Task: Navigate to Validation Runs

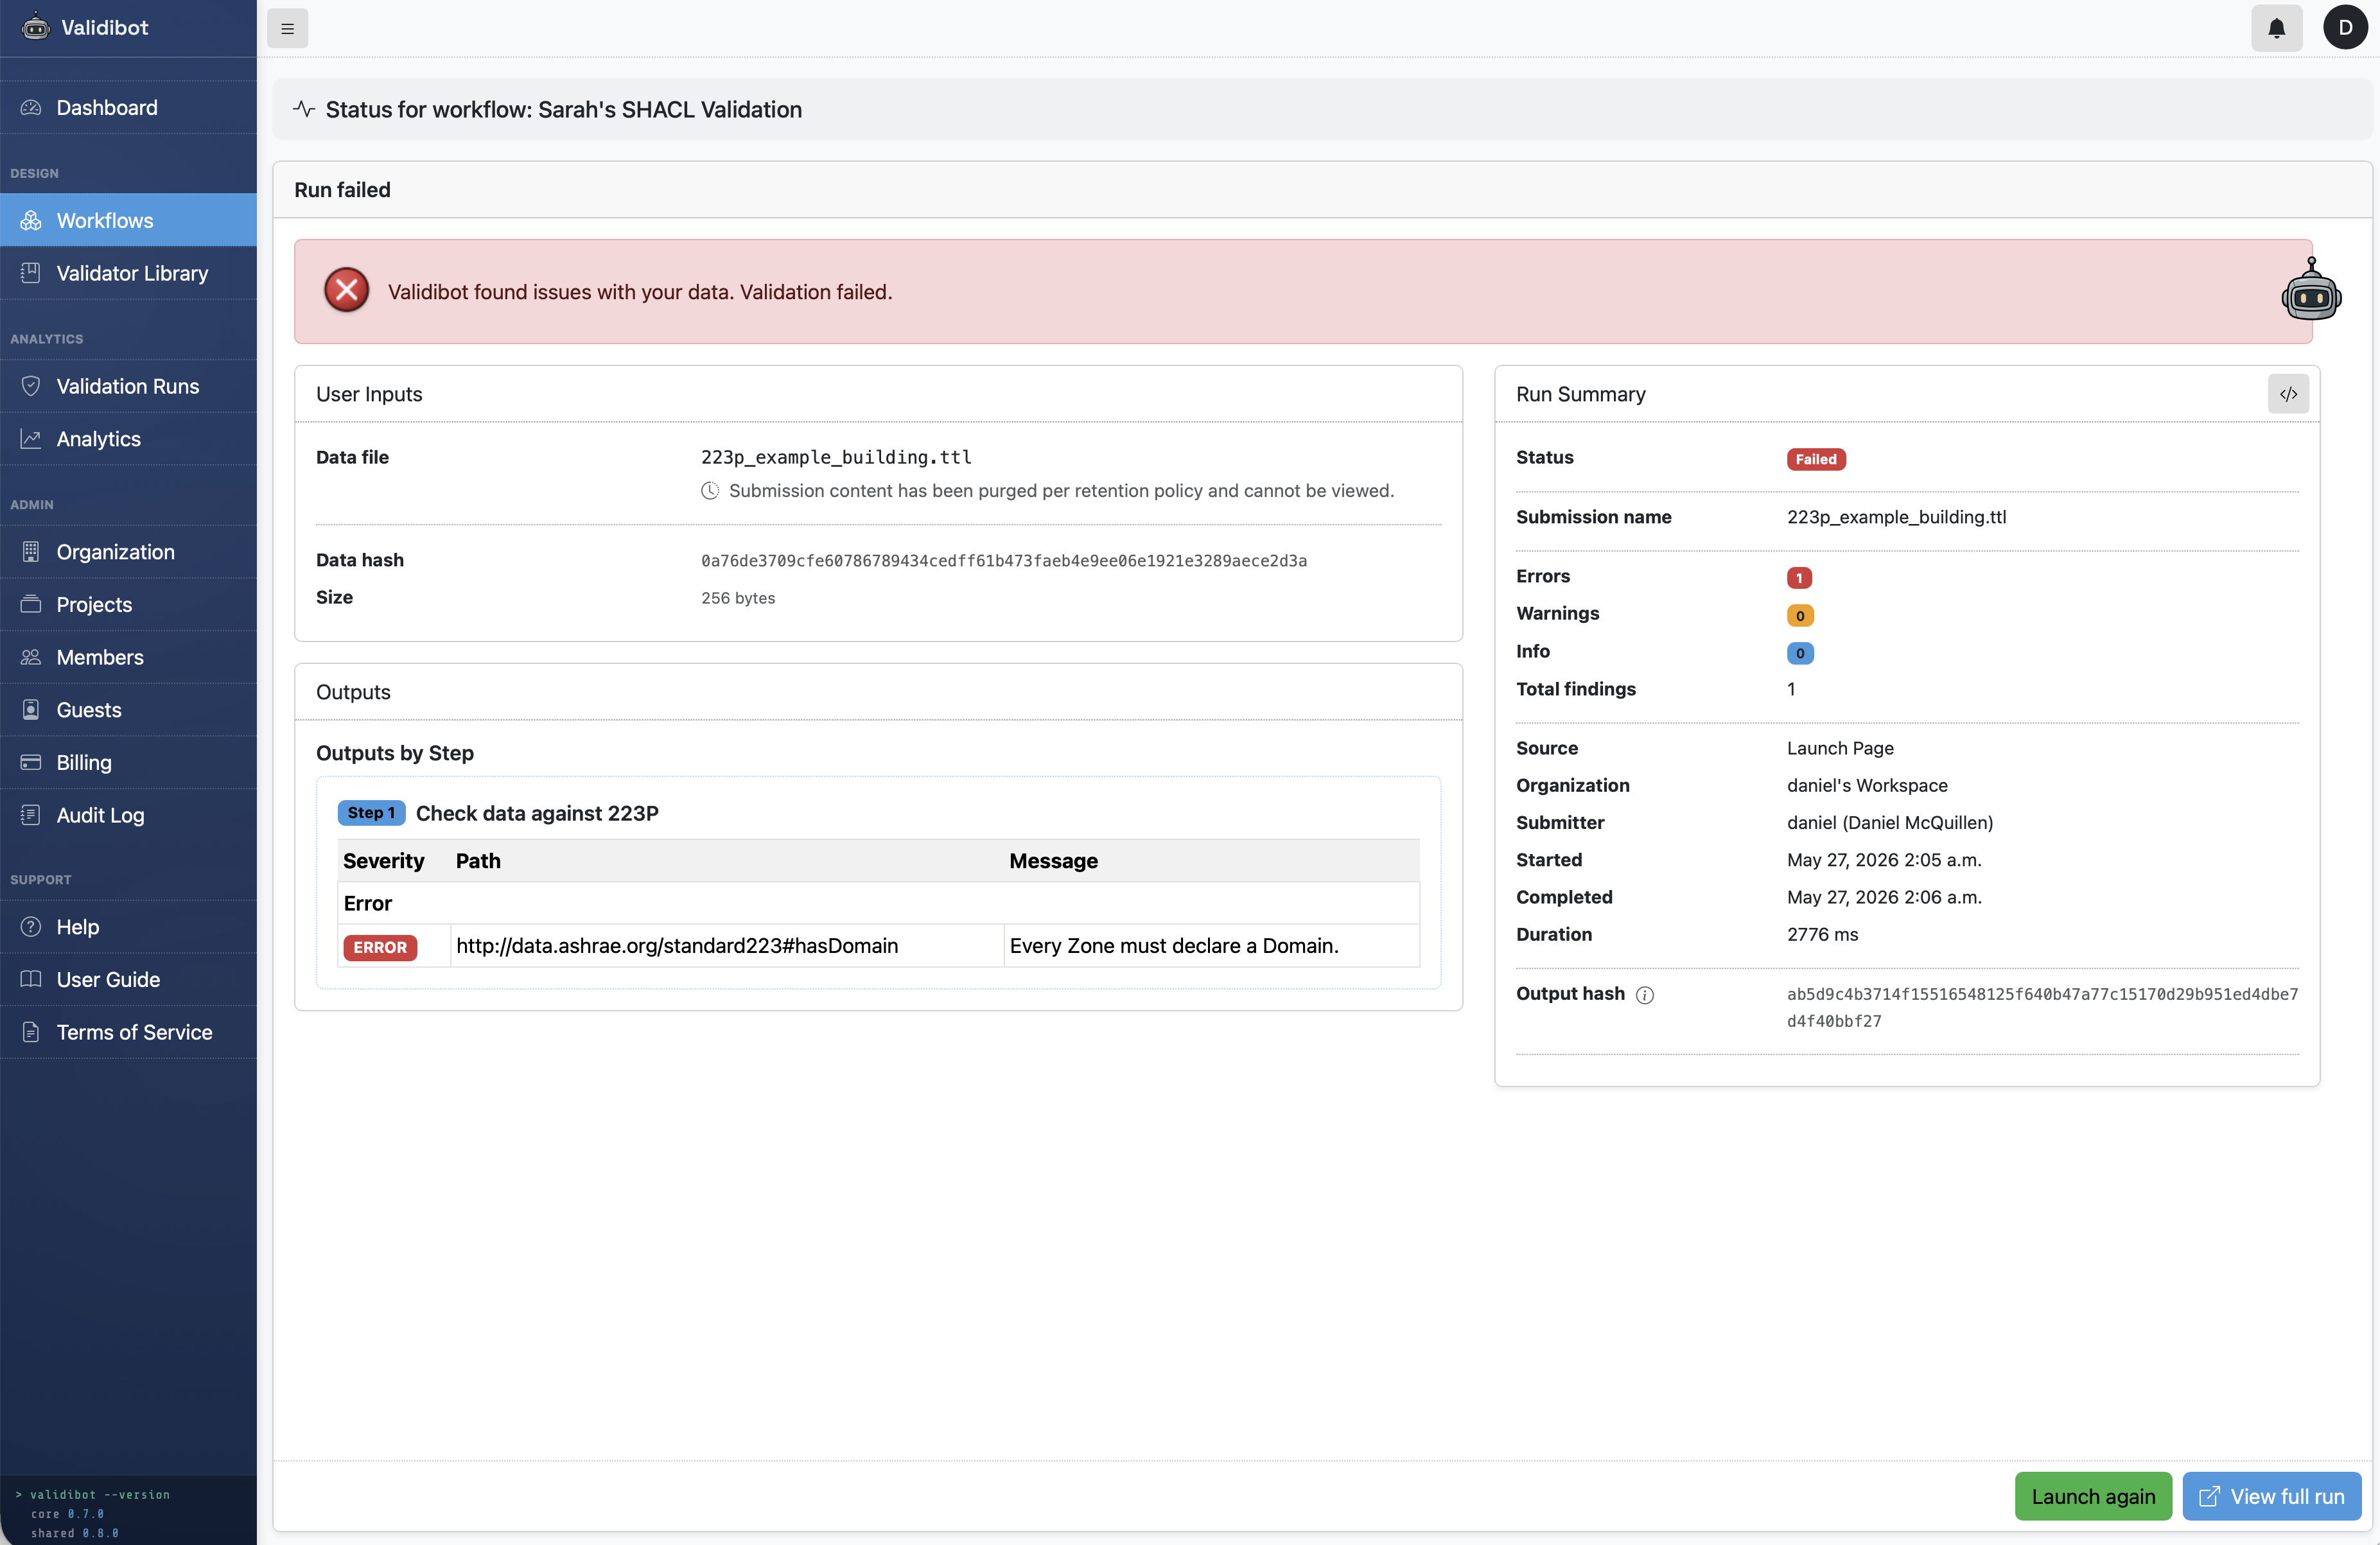Action: tap(128, 386)
